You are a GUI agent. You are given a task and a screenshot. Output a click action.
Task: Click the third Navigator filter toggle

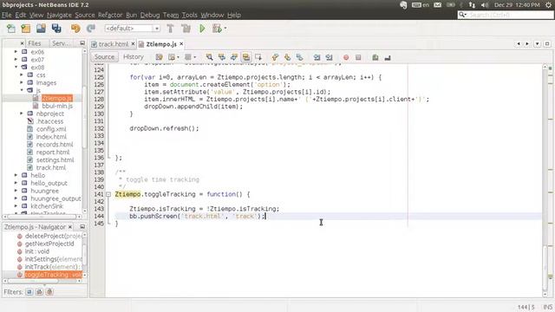pos(49,292)
